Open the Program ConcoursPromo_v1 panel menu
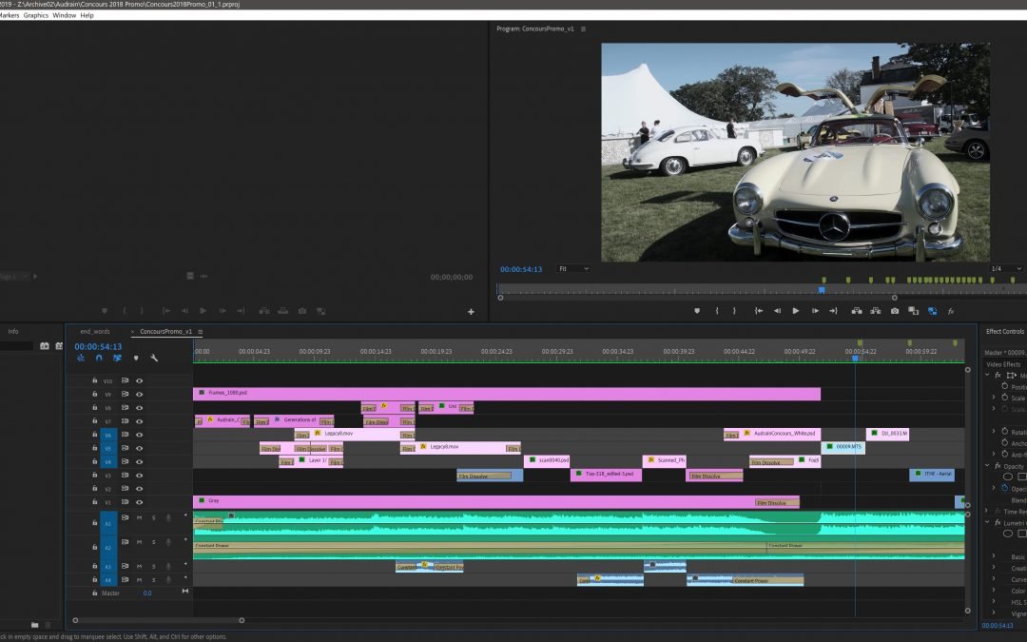 pyautogui.click(x=583, y=29)
